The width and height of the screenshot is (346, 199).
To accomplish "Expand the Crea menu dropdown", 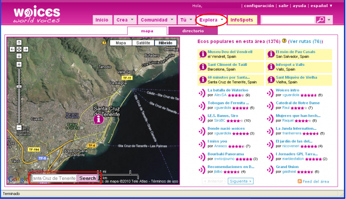I will click(132, 19).
